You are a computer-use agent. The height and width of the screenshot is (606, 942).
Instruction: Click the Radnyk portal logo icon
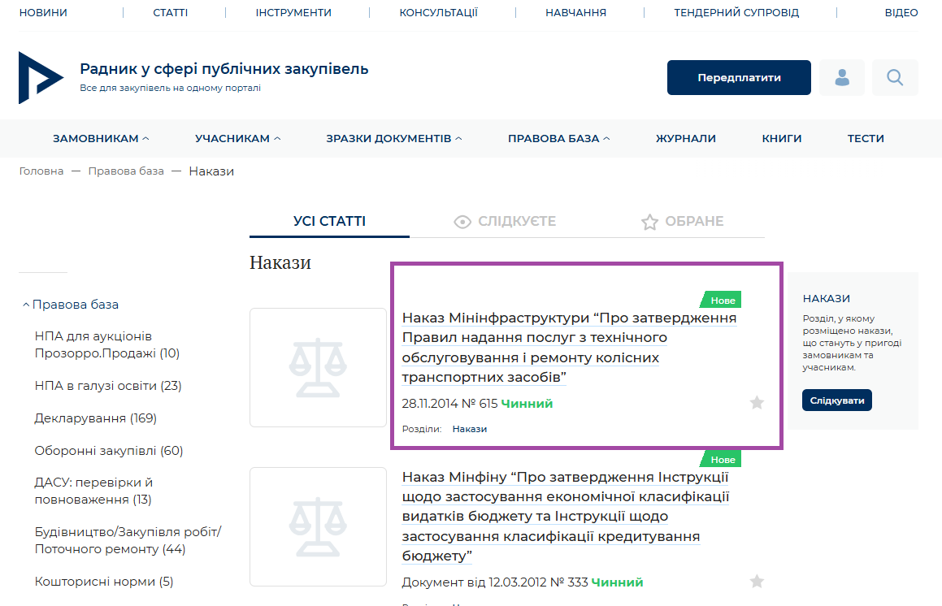click(x=40, y=77)
